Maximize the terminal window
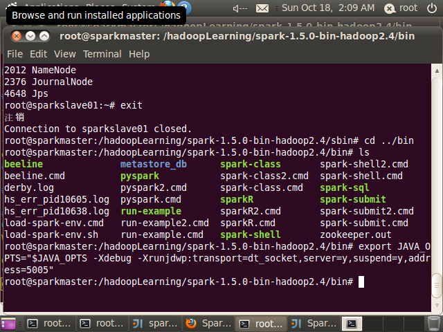 point(44,36)
